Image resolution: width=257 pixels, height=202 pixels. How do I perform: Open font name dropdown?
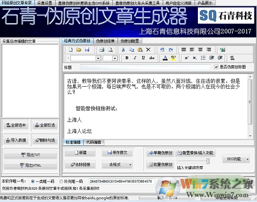[98, 58]
